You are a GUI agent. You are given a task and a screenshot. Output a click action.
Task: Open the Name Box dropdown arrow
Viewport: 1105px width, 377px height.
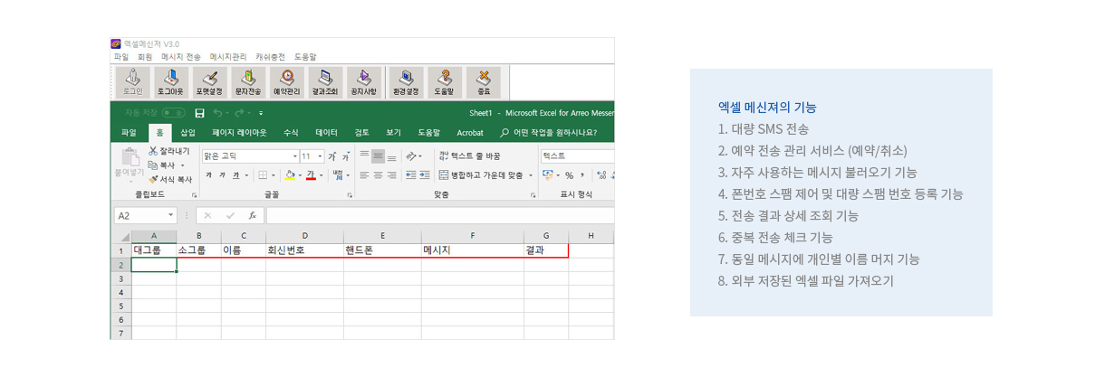coord(171,216)
